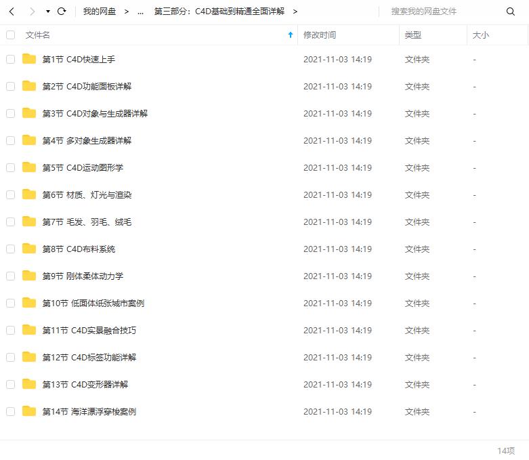
Task: Sort by the 修改时间 column header
Action: (x=320, y=35)
